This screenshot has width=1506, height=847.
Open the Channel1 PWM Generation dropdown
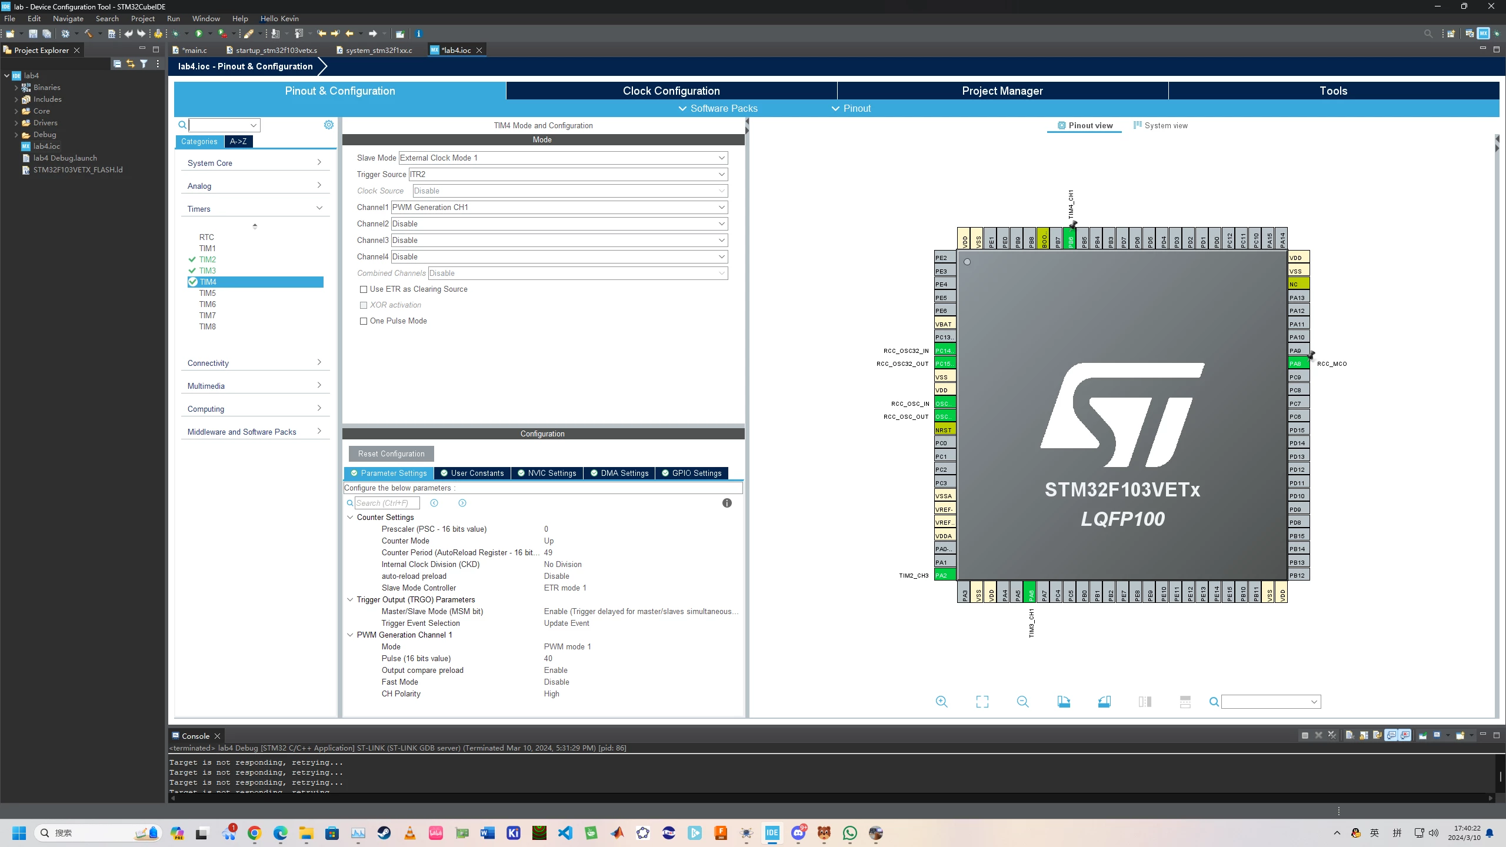coord(559,207)
